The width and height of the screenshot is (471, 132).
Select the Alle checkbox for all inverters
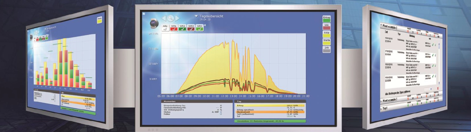click(x=165, y=28)
